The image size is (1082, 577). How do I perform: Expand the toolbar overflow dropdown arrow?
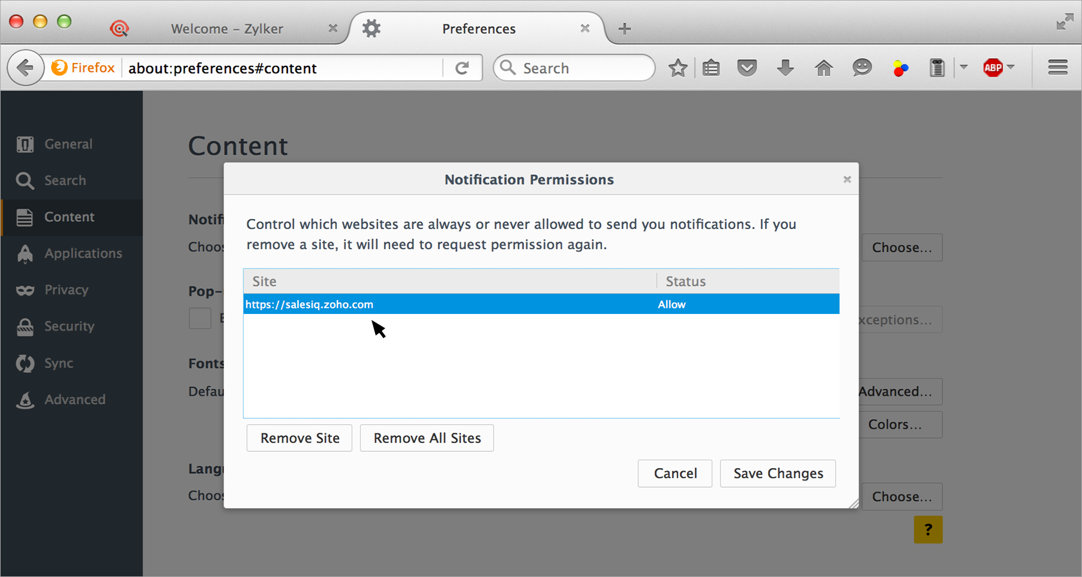(x=963, y=67)
